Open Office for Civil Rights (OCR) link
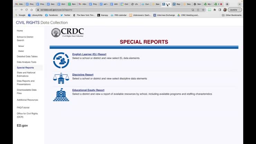The height and width of the screenshot is (144, 256). (x=27, y=115)
